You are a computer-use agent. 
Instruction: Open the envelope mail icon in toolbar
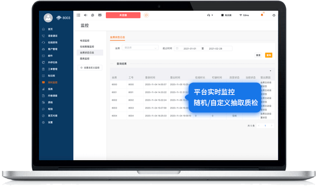pos(100,15)
